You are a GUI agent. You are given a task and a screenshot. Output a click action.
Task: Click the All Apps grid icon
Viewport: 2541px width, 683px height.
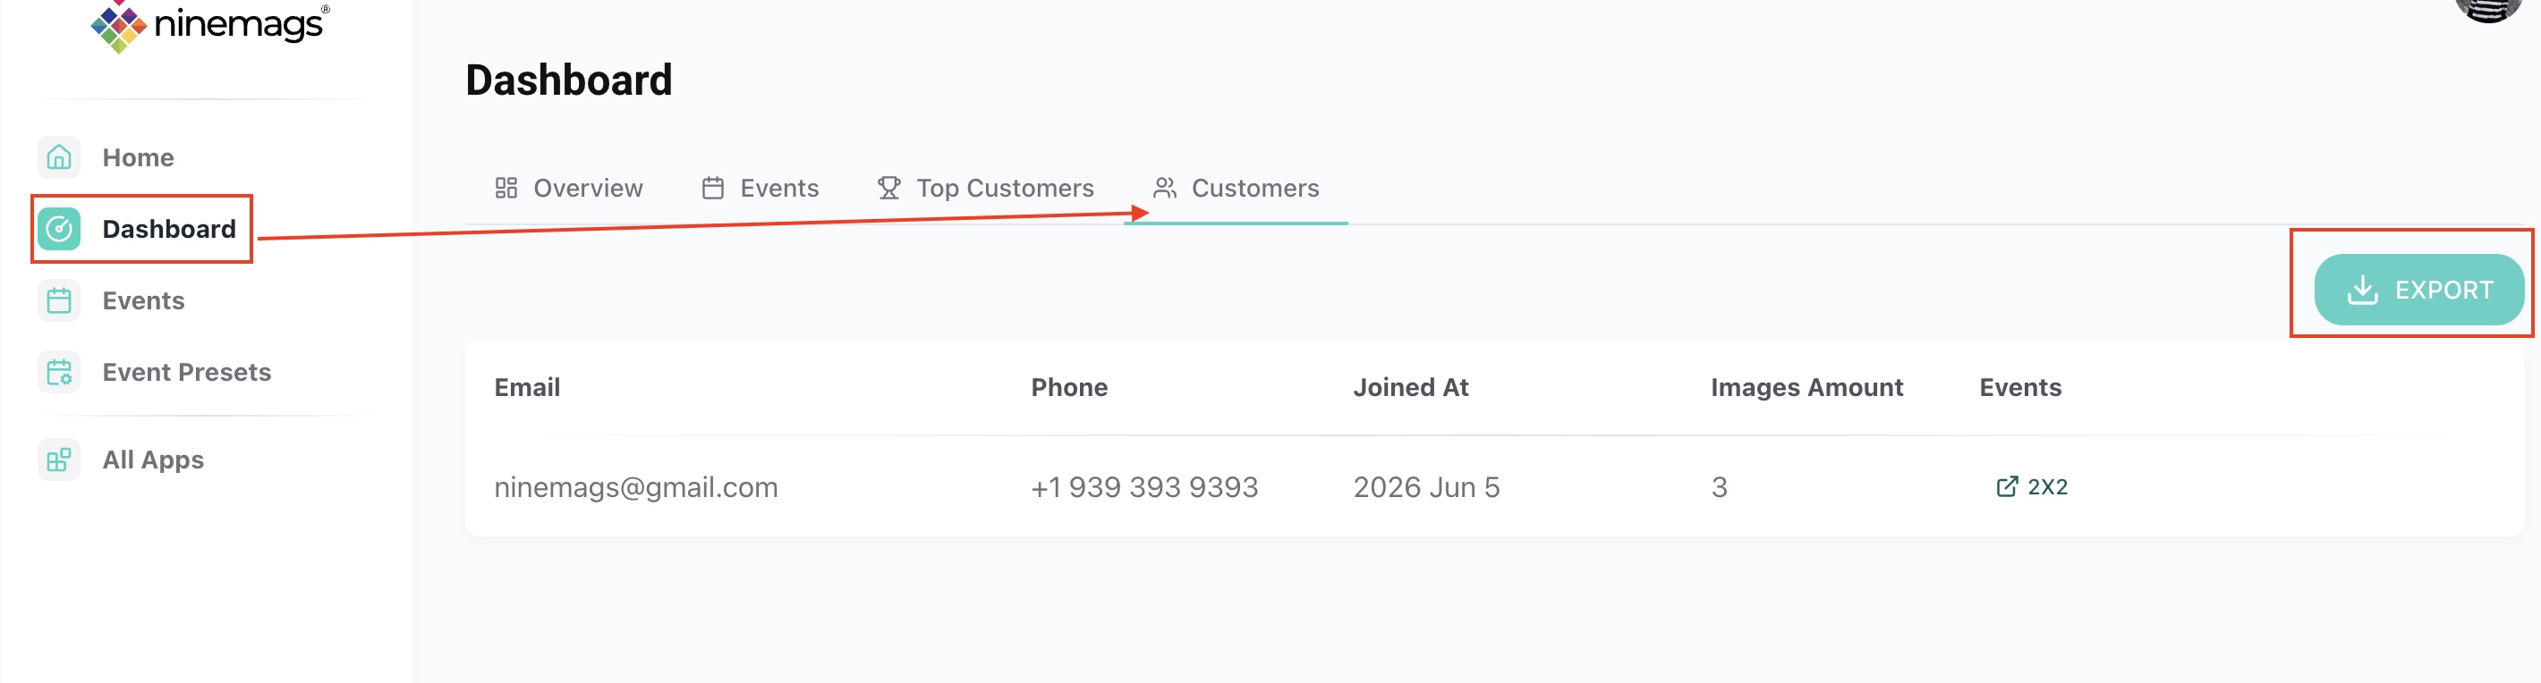tap(59, 460)
